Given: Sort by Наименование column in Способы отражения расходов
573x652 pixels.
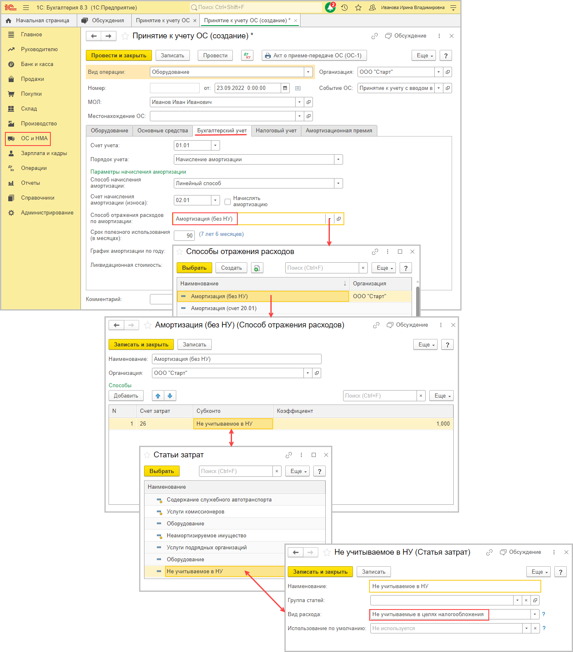Looking at the screenshot, I should pos(263,284).
